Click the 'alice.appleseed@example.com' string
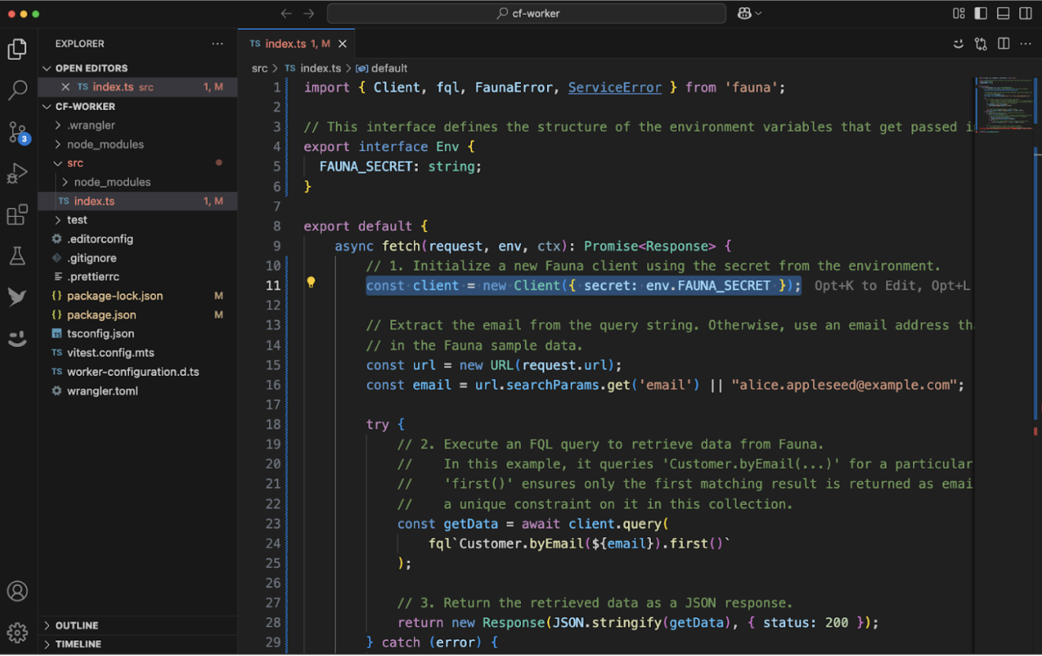 click(x=844, y=385)
